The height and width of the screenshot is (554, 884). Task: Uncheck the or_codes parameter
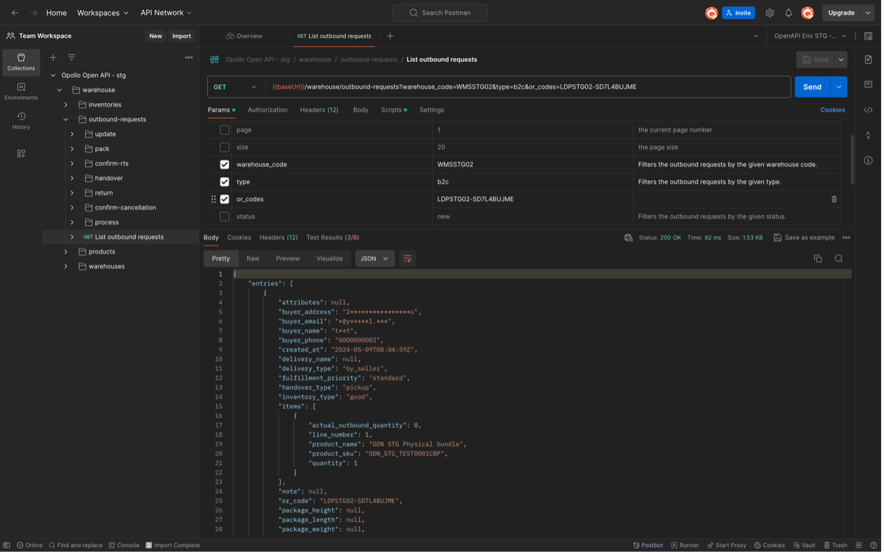tap(225, 200)
